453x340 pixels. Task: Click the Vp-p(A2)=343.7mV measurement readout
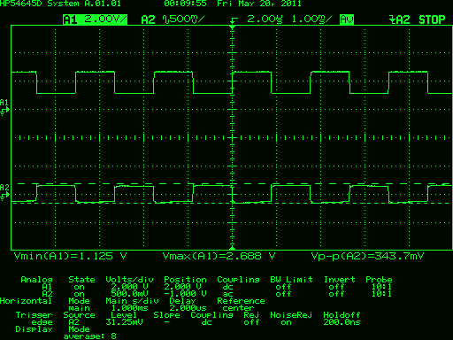pos(367,256)
